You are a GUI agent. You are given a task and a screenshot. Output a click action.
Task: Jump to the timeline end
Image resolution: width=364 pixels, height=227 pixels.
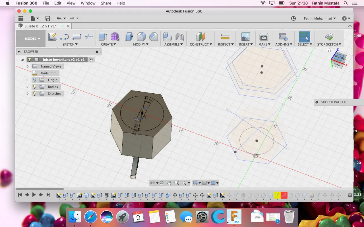pyautogui.click(x=48, y=195)
